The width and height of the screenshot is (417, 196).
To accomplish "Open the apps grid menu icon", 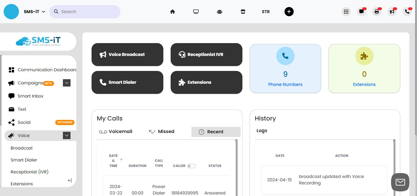I will [x=346, y=12].
